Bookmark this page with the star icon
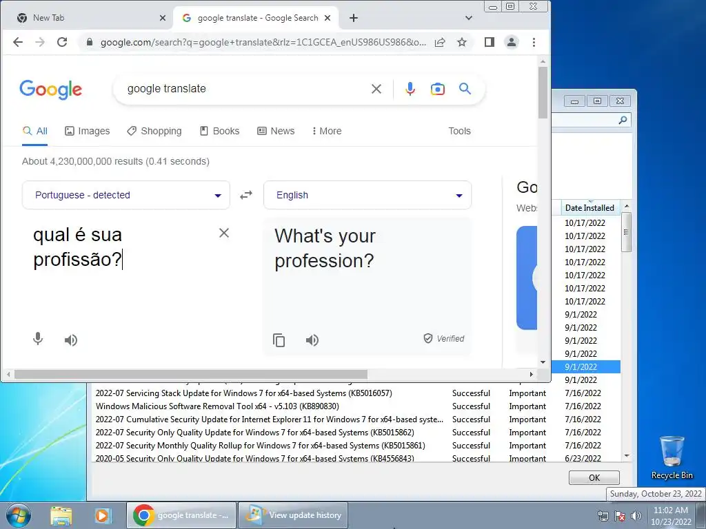Image resolution: width=706 pixels, height=529 pixels. coord(462,42)
